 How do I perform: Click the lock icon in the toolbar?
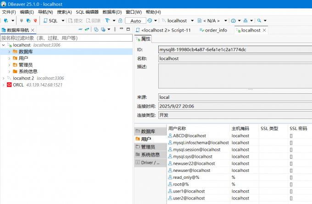pyautogui.click(x=120, y=21)
